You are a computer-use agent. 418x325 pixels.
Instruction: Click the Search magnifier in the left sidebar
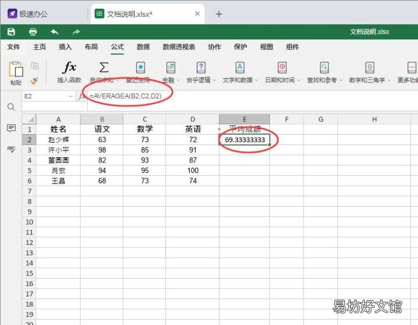(x=11, y=107)
